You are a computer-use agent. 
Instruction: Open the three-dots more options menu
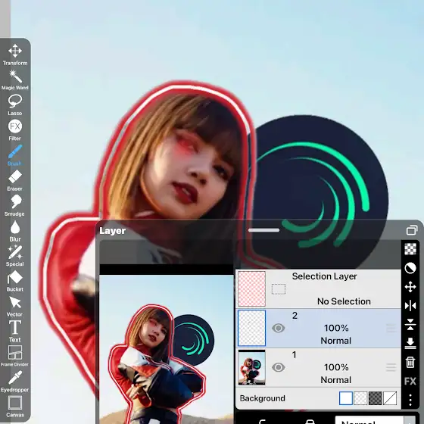click(x=410, y=400)
